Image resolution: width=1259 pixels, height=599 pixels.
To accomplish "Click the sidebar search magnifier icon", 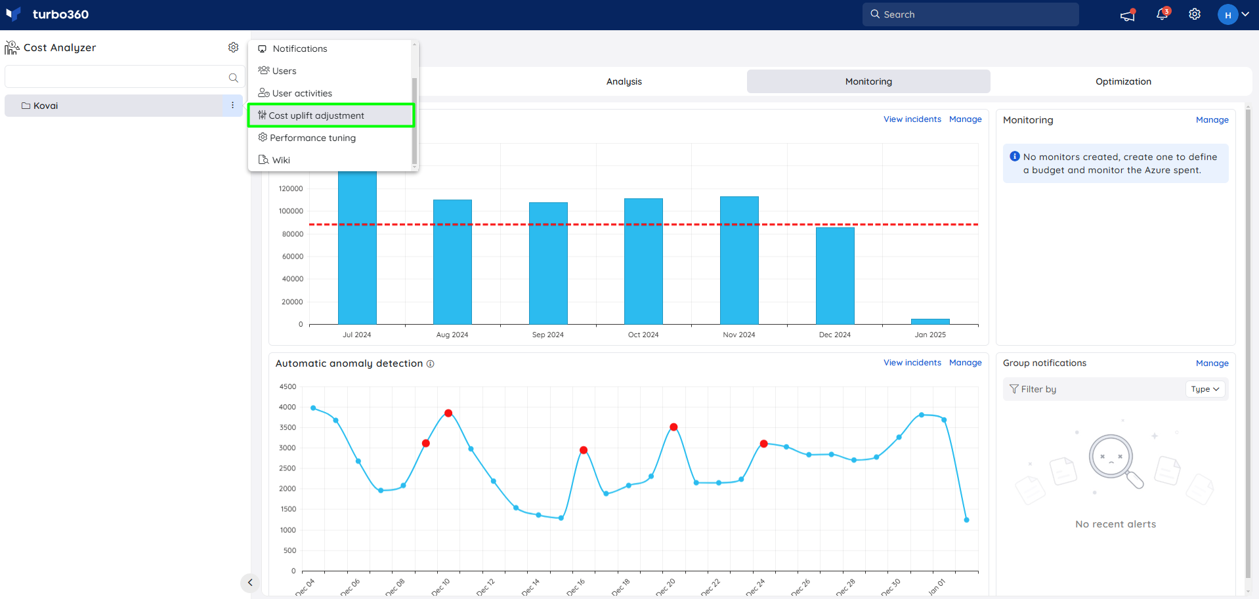I will tap(233, 77).
